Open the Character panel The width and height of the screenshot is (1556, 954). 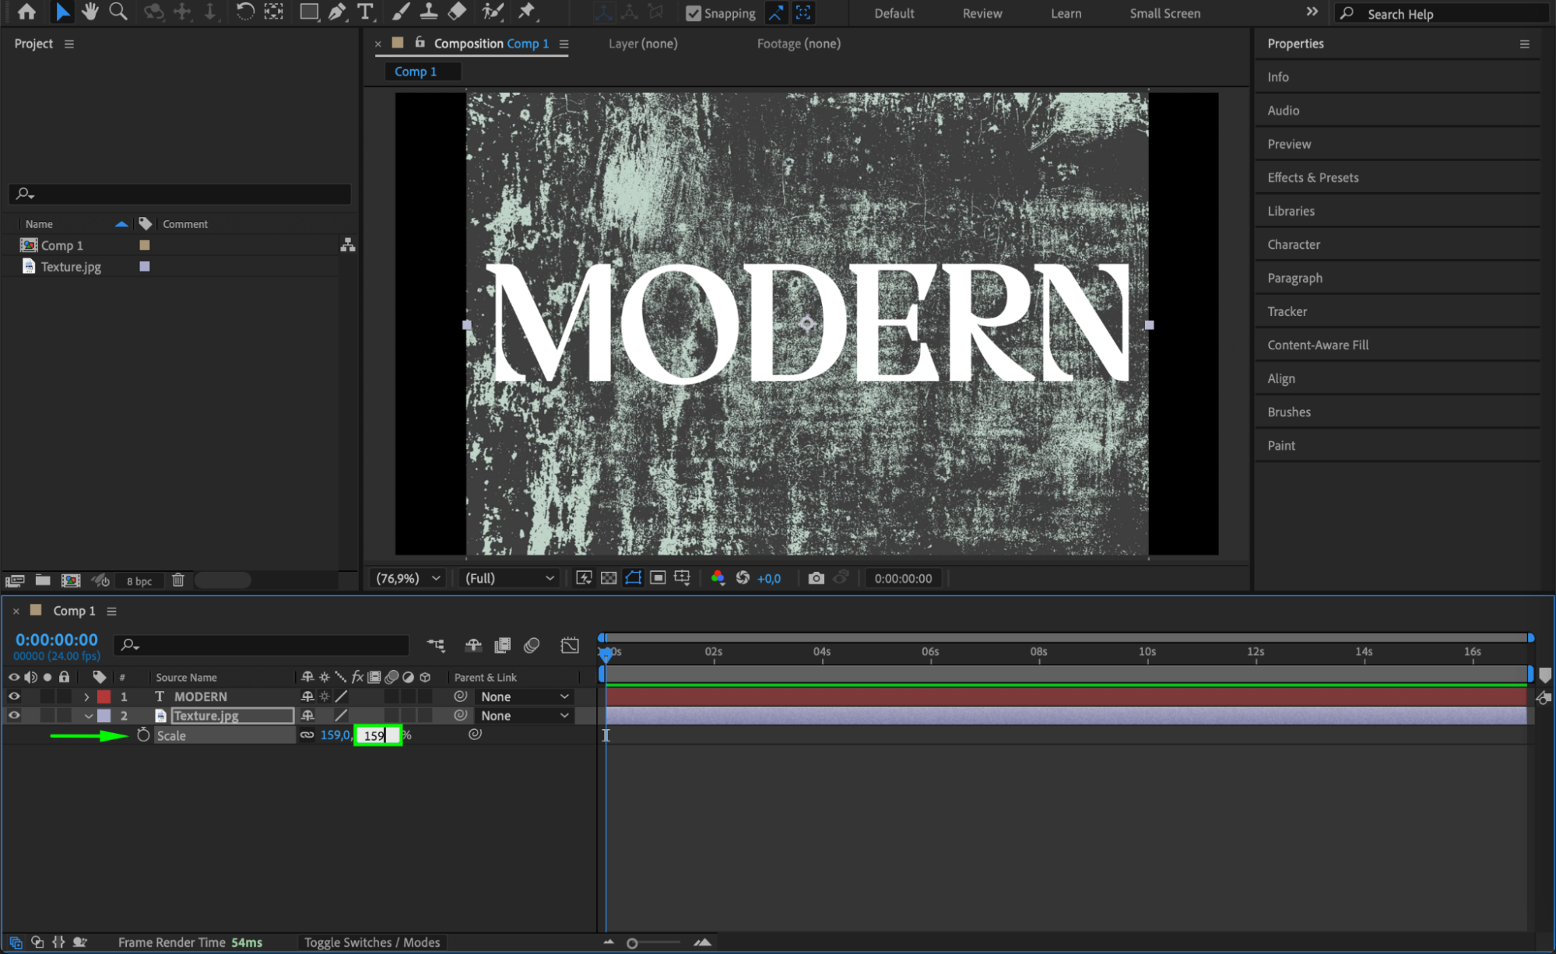tap(1293, 244)
